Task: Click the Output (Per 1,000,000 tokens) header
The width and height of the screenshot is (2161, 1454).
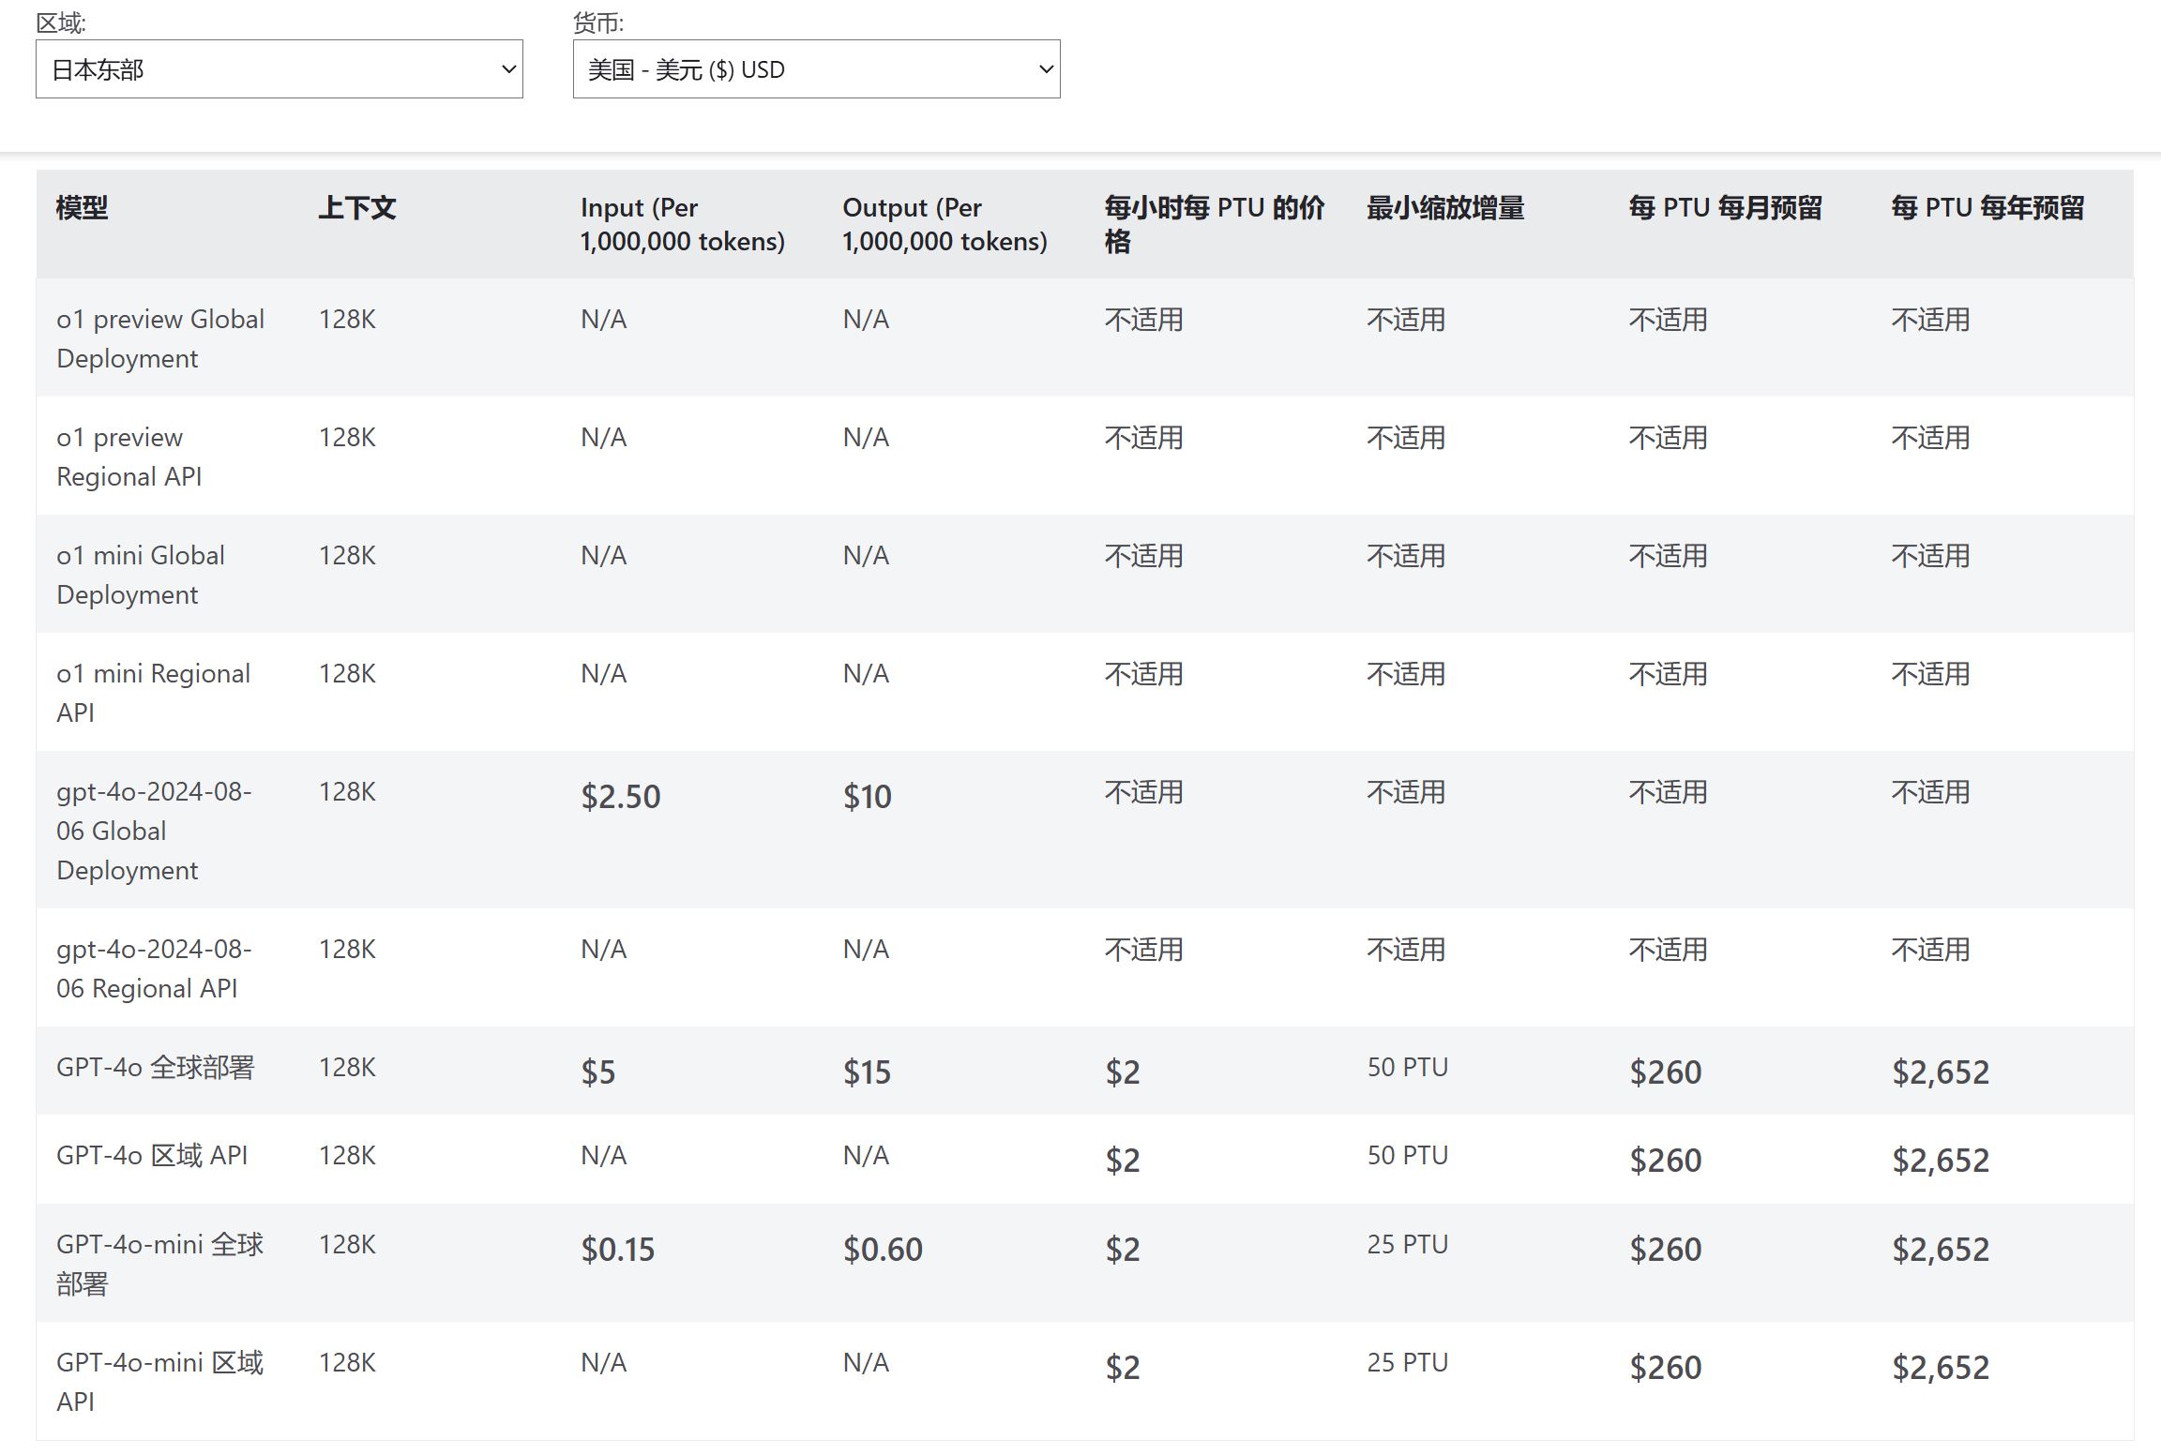Action: [944, 224]
